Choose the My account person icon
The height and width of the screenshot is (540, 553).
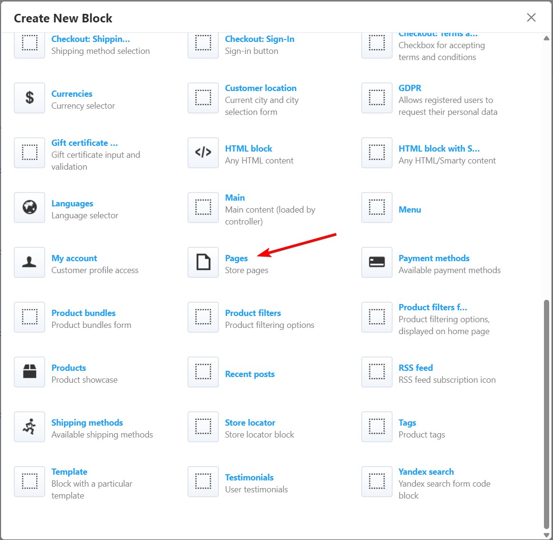pos(30,262)
